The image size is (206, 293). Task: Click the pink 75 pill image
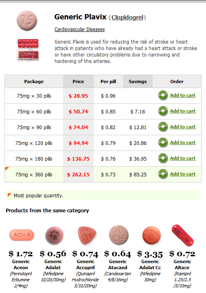coord(27,21)
